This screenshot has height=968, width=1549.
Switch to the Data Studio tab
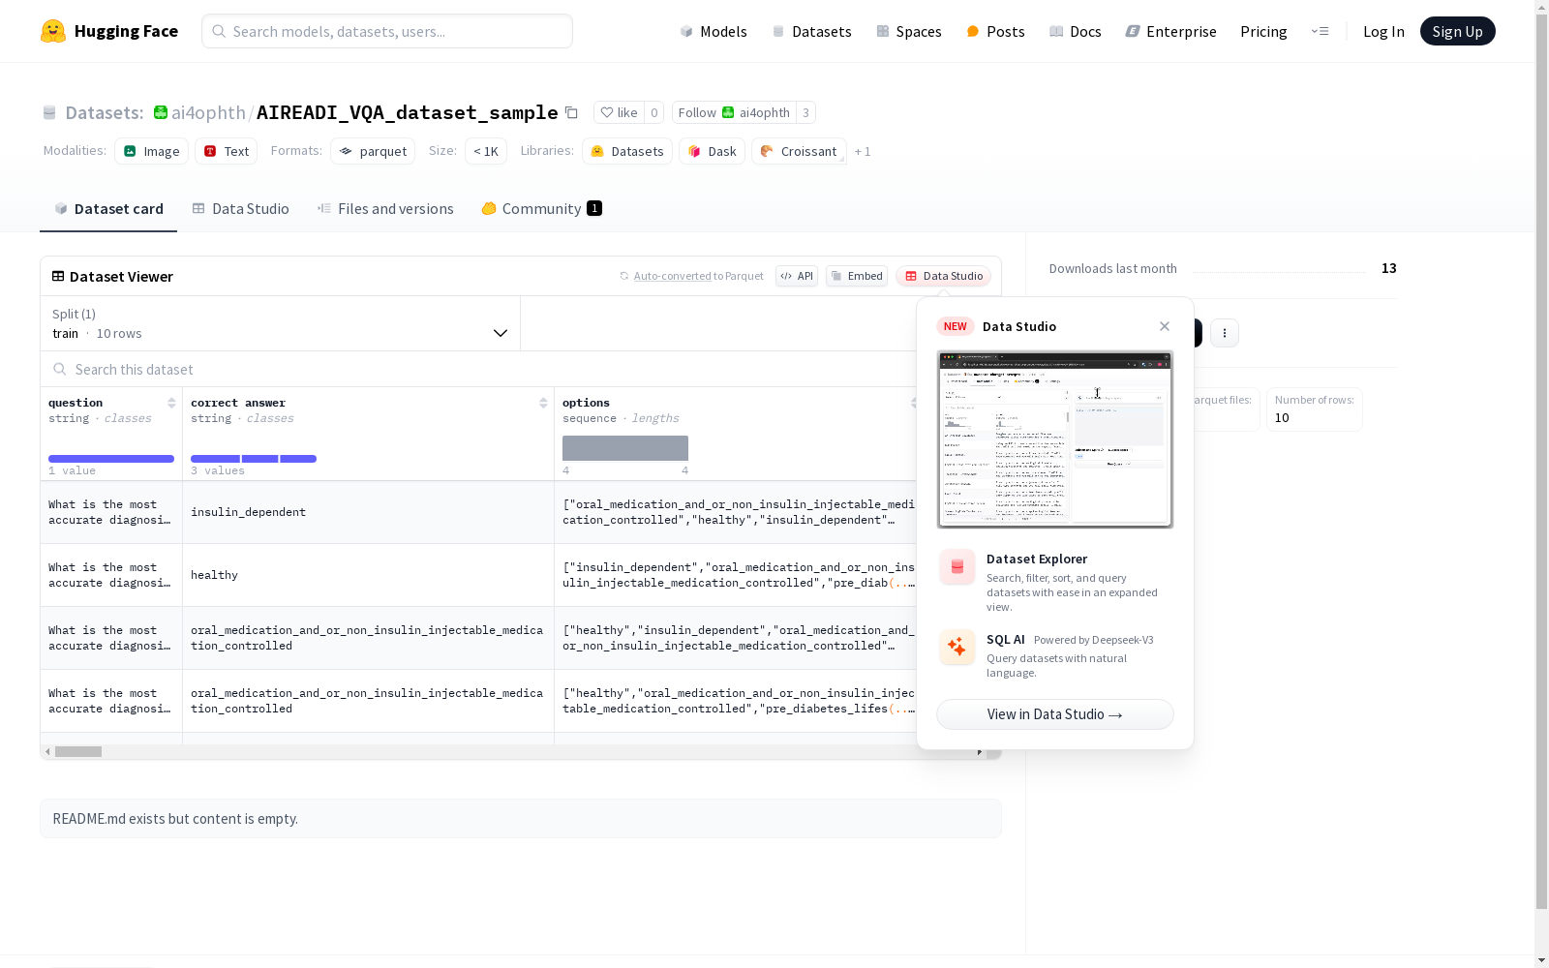click(241, 209)
